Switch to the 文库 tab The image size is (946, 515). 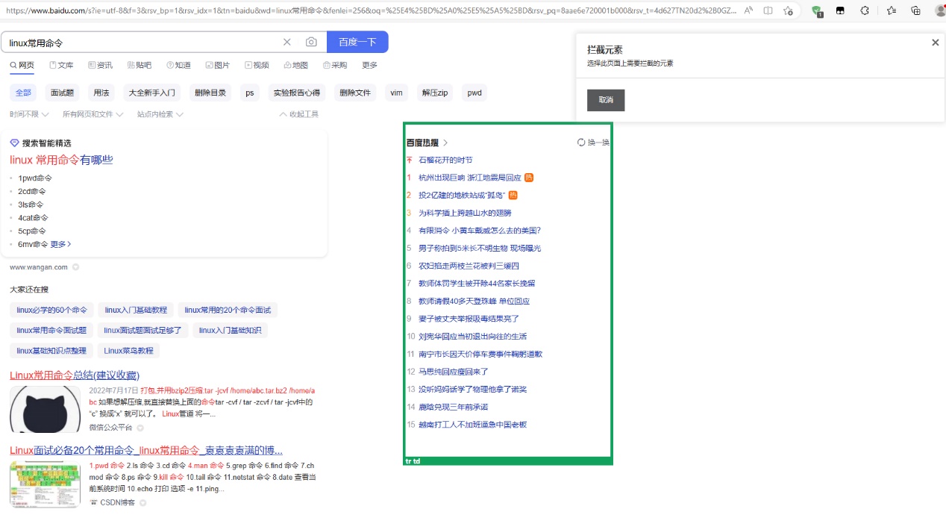point(61,65)
